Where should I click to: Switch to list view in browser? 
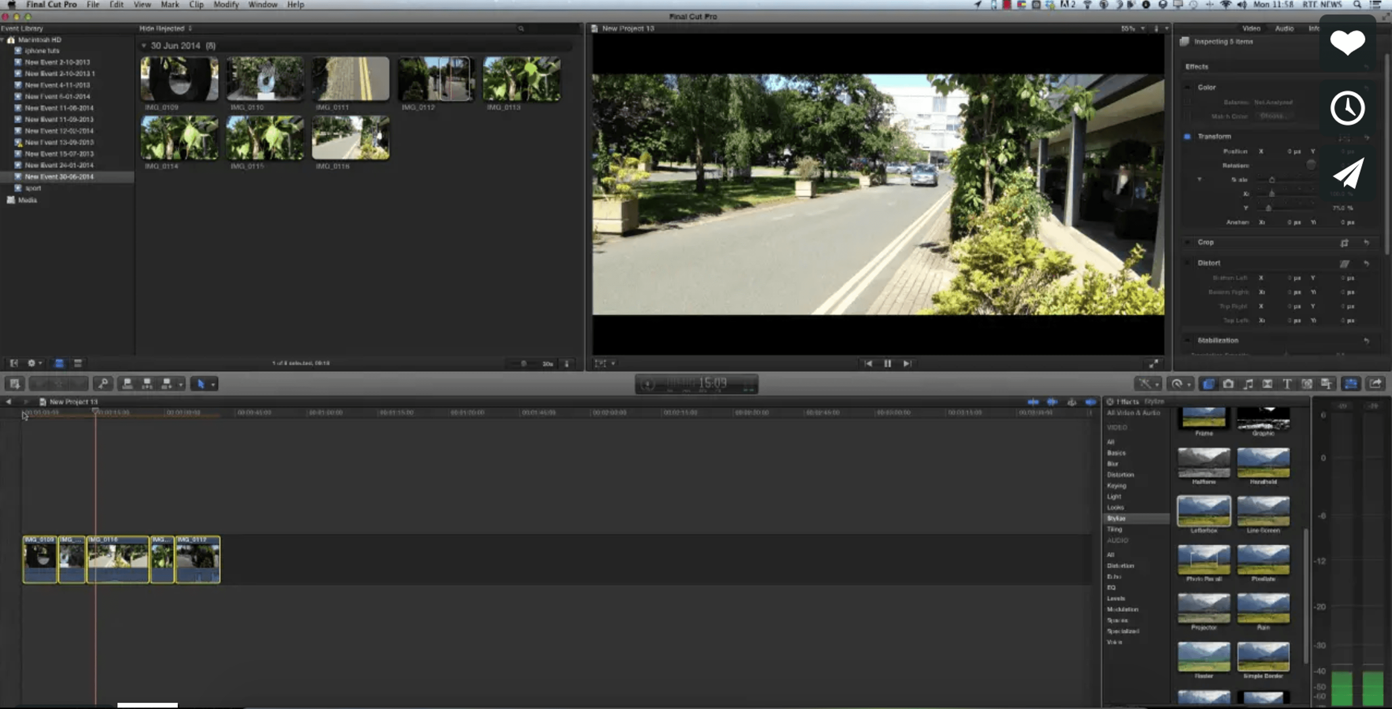click(78, 364)
